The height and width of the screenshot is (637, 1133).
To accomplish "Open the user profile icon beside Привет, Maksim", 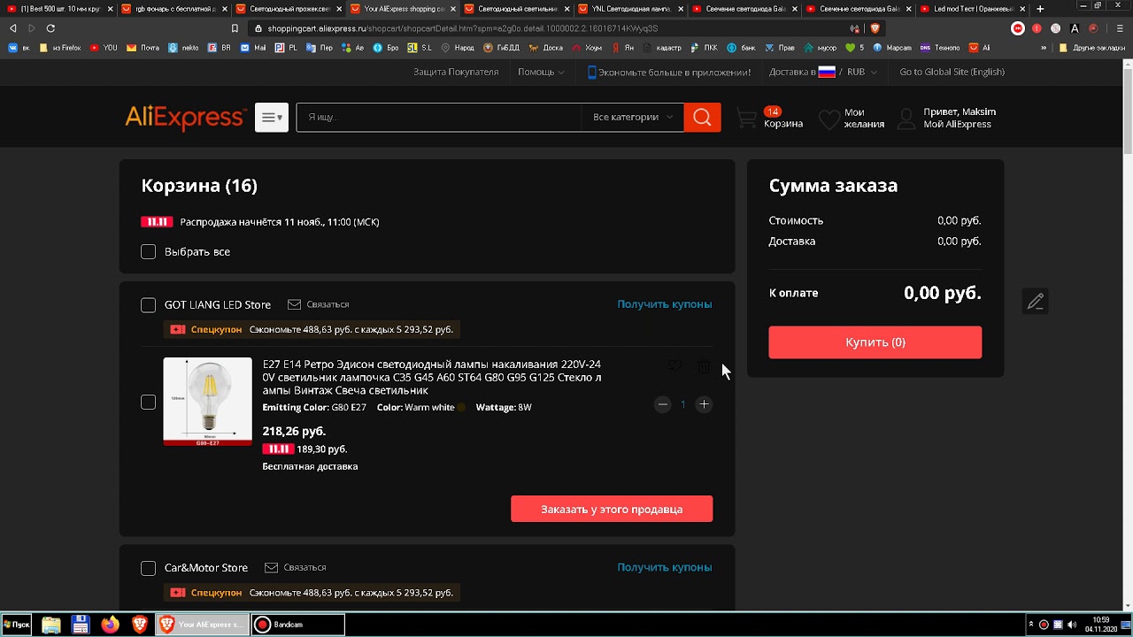I will 906,119.
